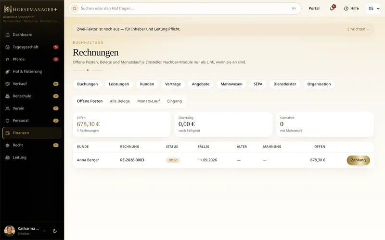Click the Reitschule icon
This screenshot has height=240, width=385.
pyautogui.click(x=8, y=96)
